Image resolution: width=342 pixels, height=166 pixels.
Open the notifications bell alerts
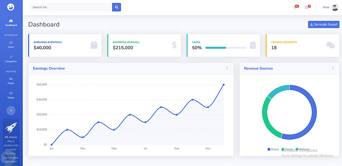tap(295, 7)
